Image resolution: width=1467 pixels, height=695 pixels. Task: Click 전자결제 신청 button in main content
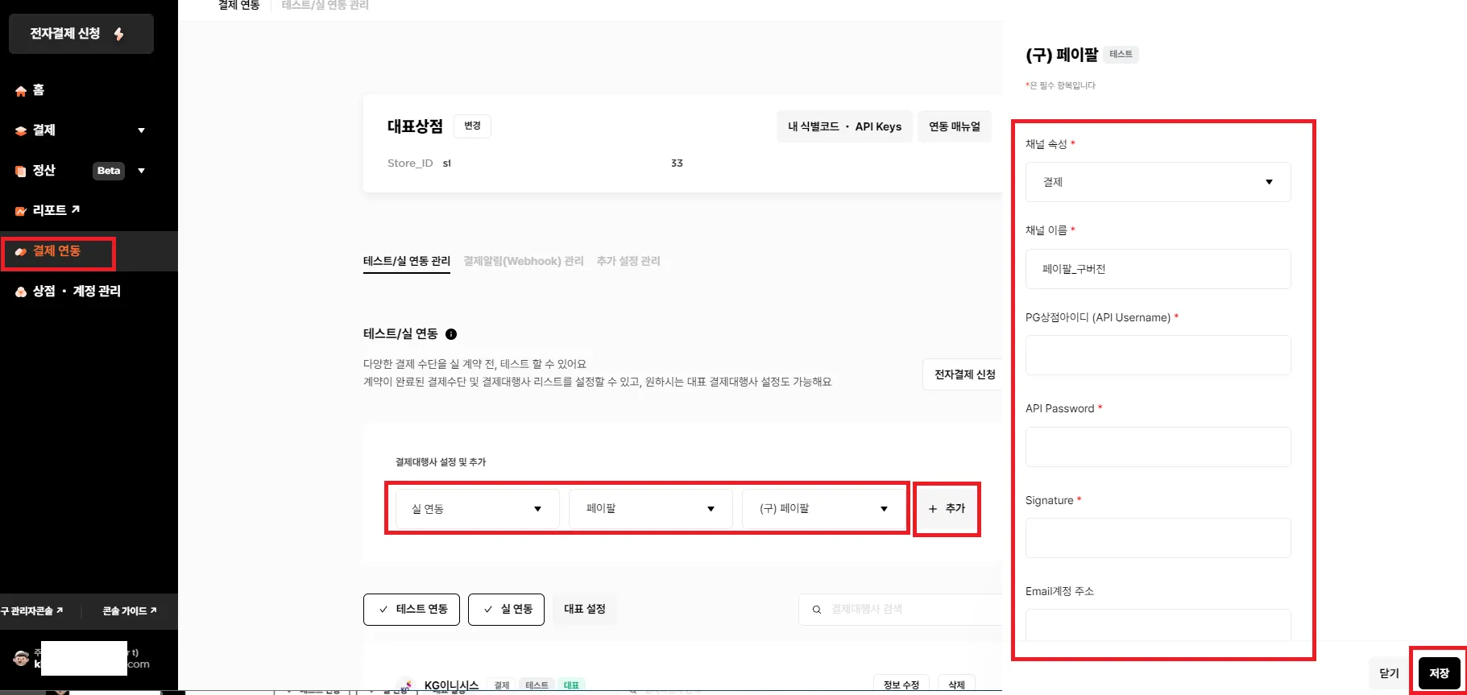pos(964,374)
